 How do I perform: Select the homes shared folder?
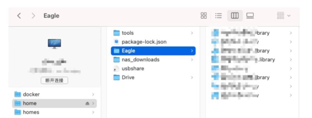(54, 112)
